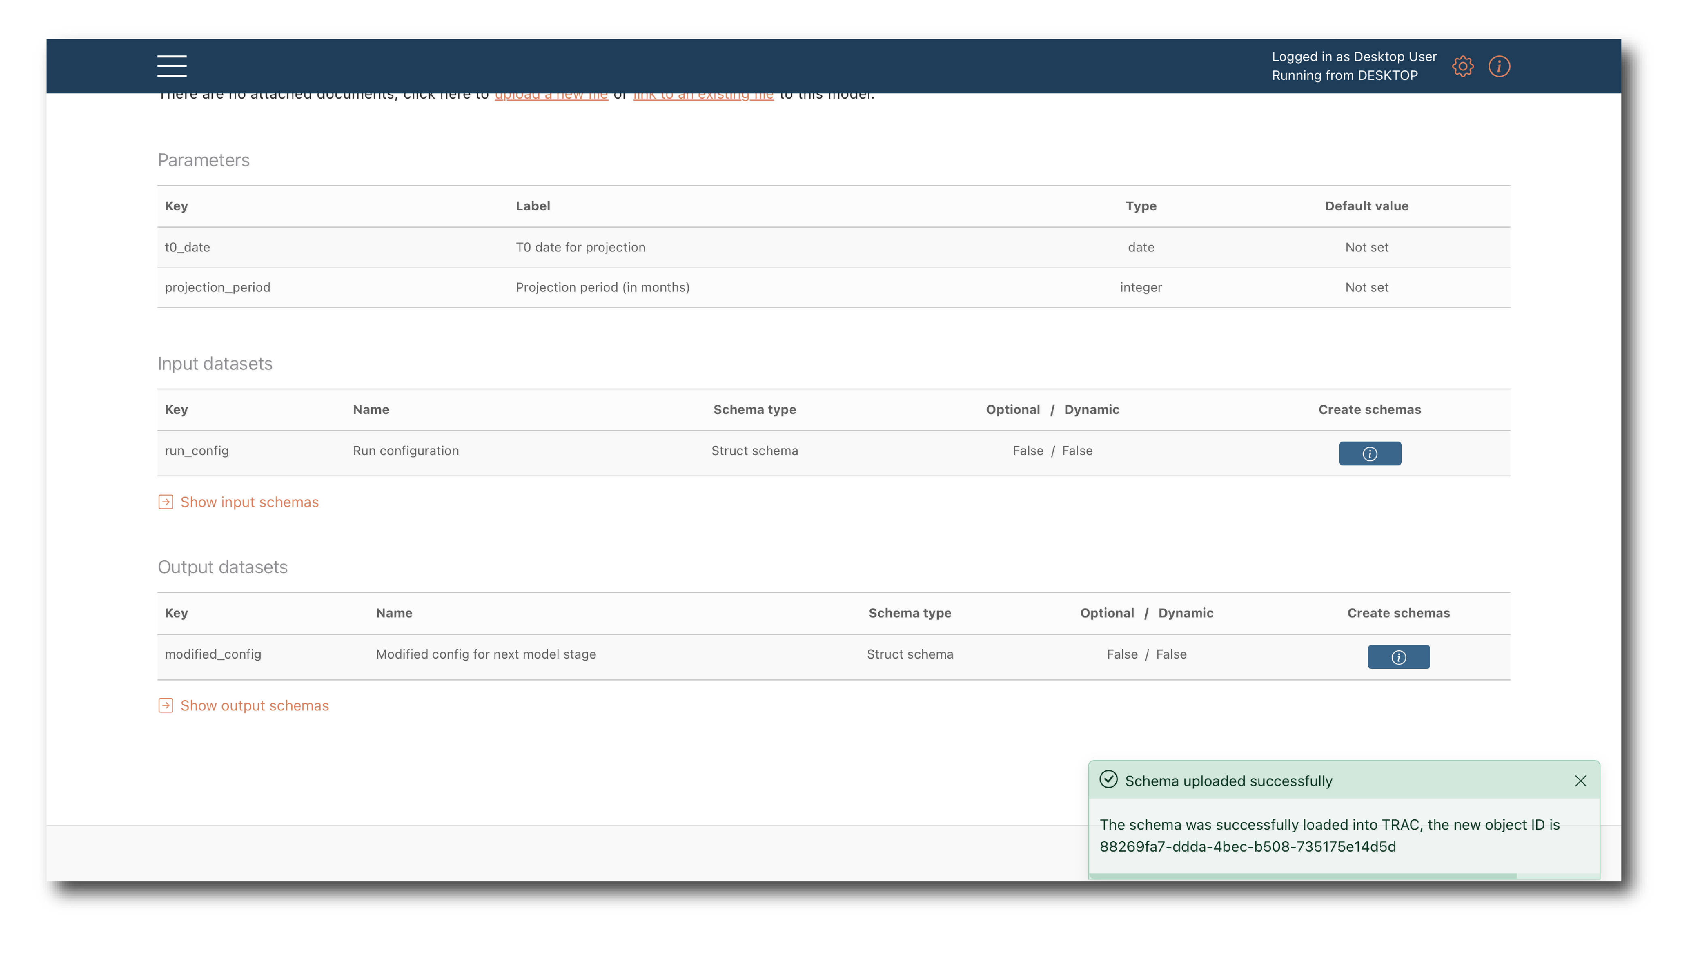The height and width of the screenshot is (962, 1681).
Task: Select the t0_date parameter key
Action: (x=187, y=247)
